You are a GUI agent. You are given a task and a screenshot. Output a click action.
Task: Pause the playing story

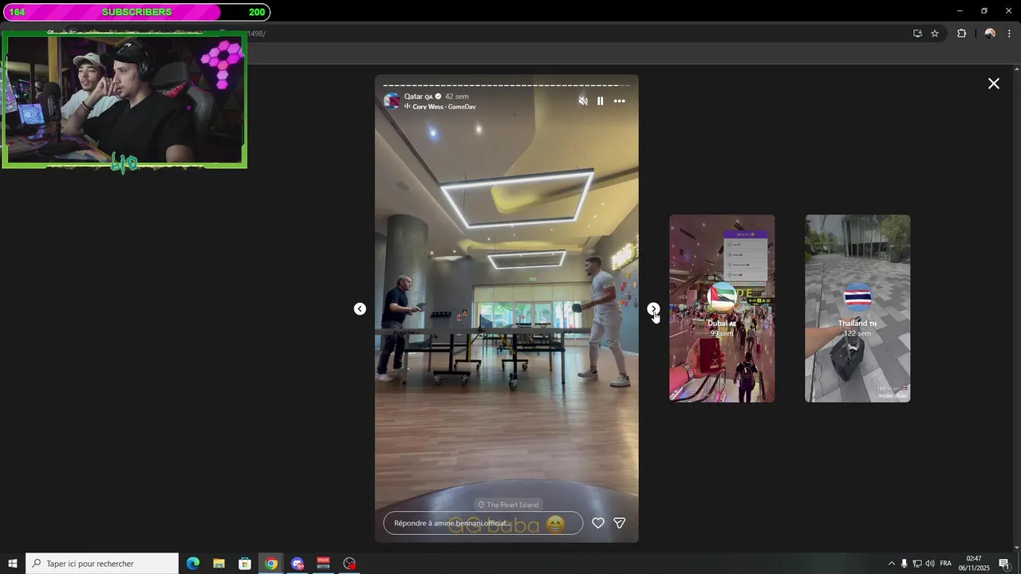601,101
